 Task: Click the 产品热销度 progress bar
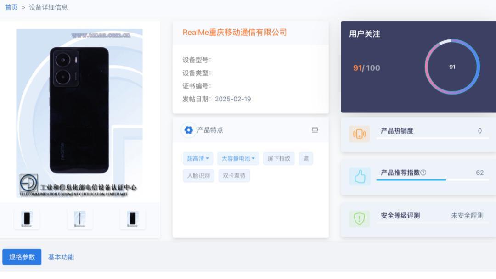[433, 138]
